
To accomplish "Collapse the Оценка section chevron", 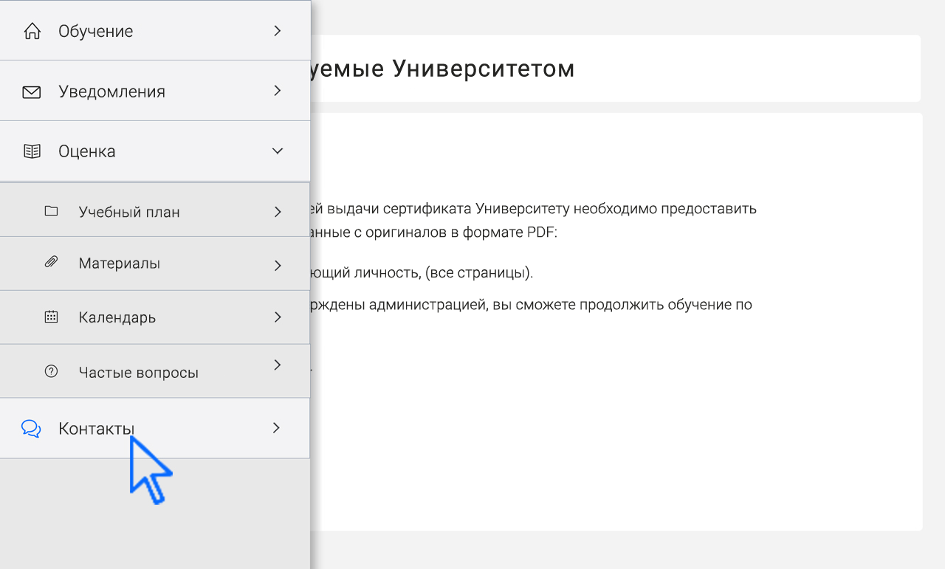I will tap(278, 151).
